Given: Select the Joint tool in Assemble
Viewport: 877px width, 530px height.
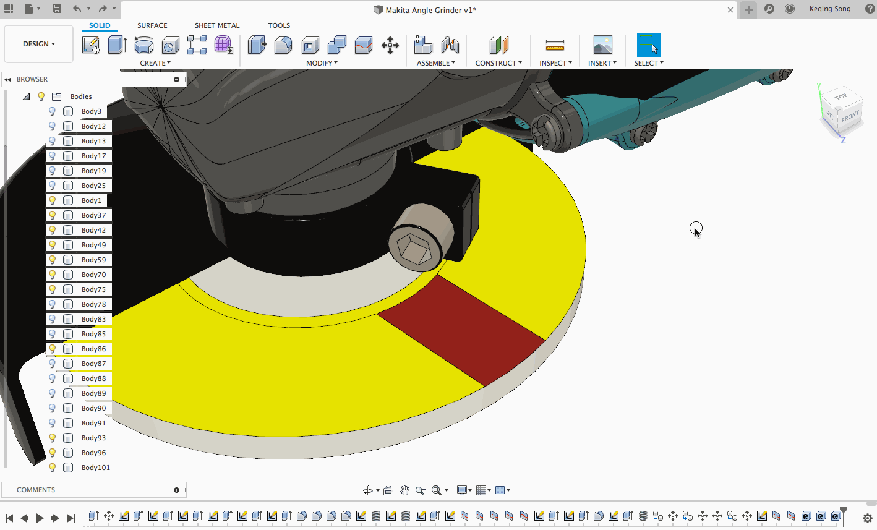Looking at the screenshot, I should [x=450, y=45].
